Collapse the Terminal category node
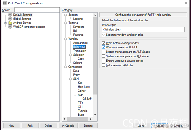 pyautogui.click(x=66, y=23)
